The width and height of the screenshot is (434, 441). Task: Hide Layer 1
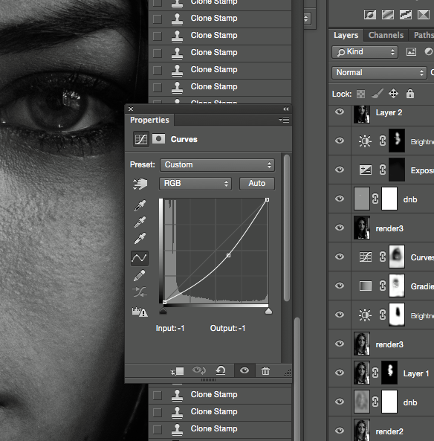pos(340,373)
